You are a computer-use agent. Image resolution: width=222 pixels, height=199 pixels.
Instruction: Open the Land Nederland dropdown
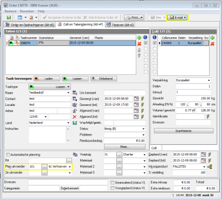point(68,123)
